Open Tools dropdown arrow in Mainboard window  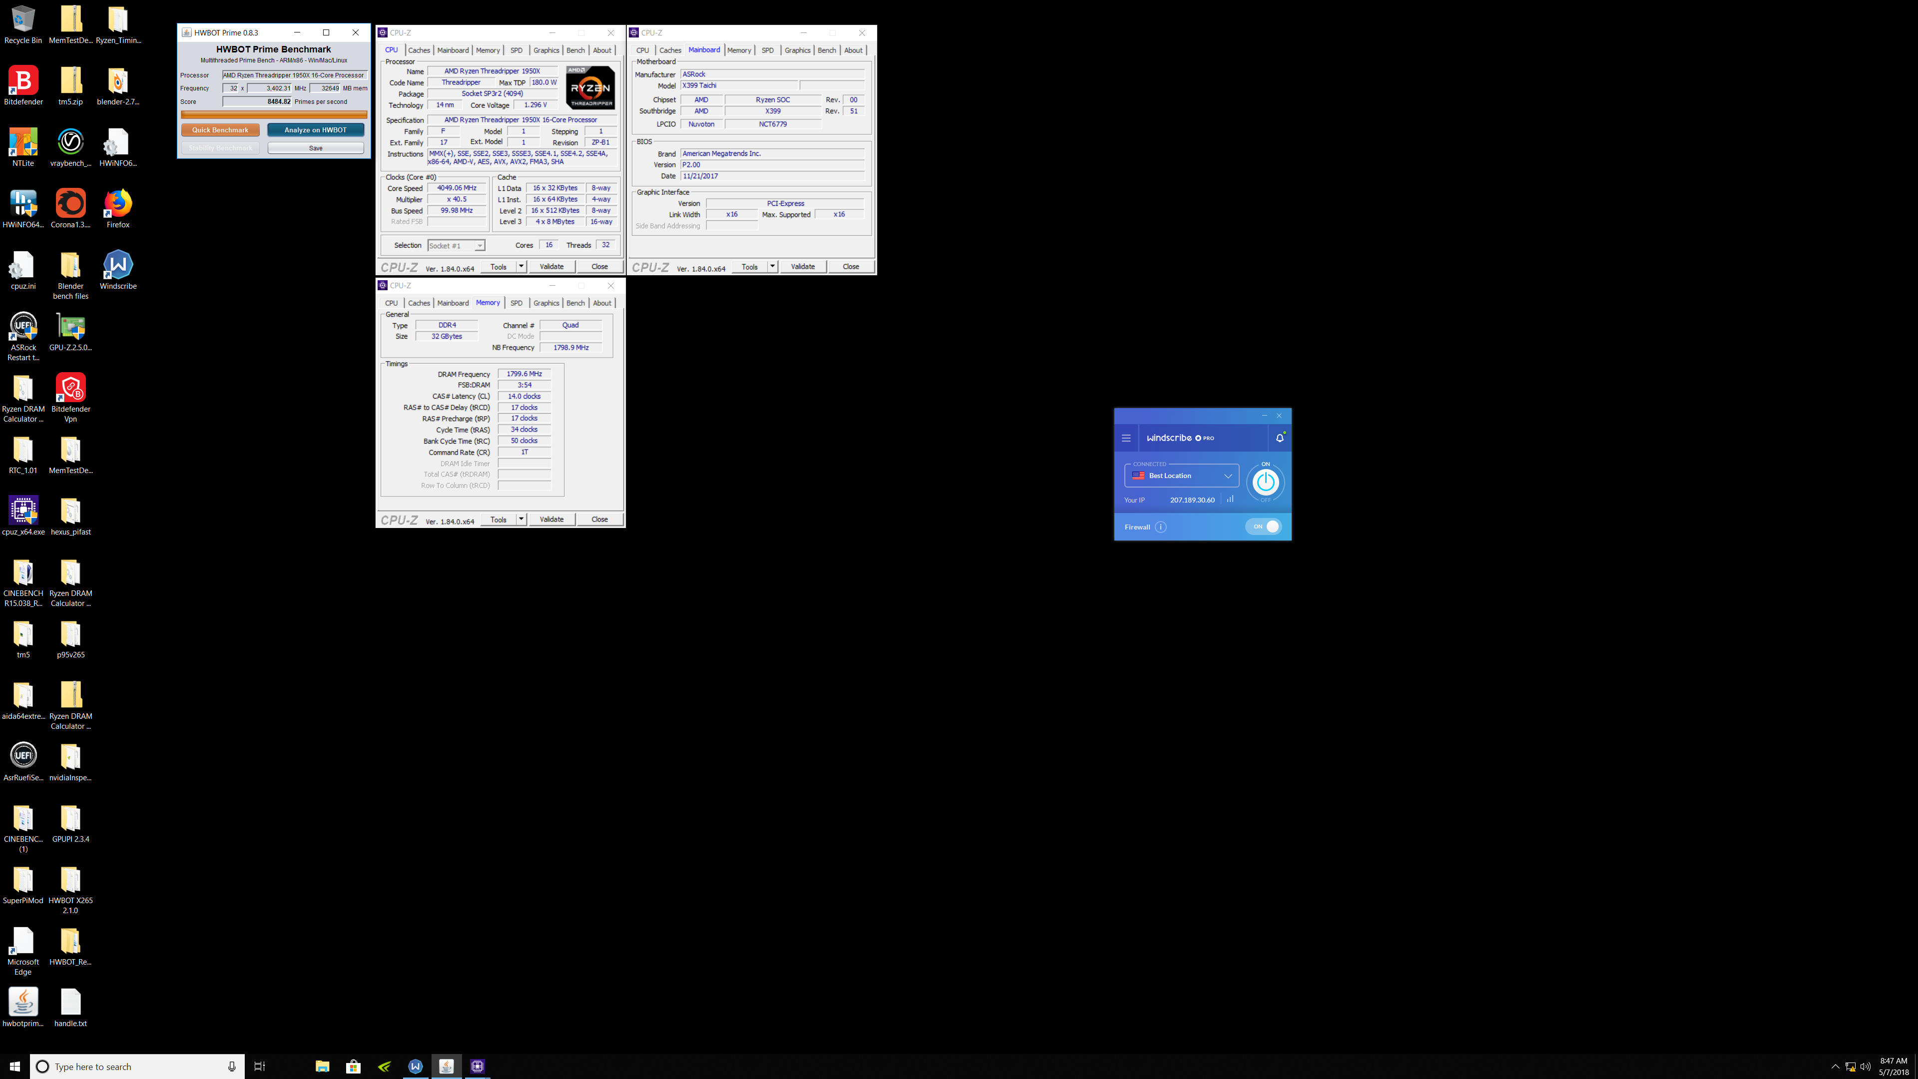772,267
